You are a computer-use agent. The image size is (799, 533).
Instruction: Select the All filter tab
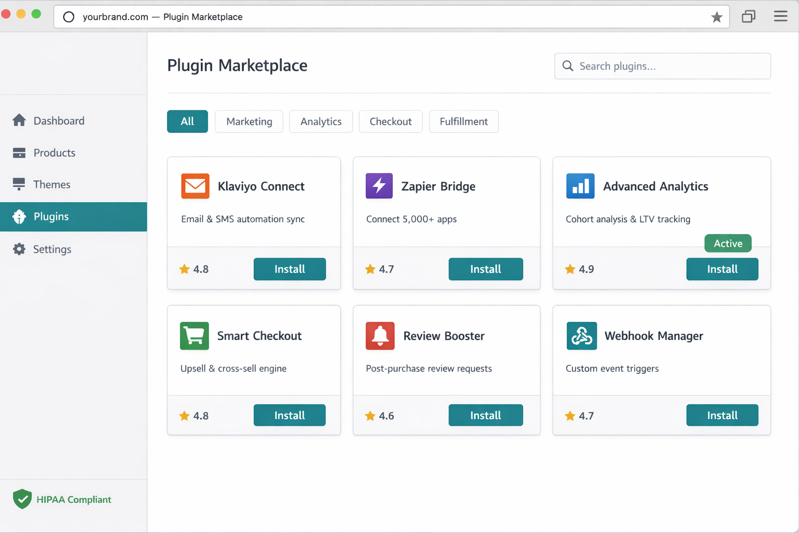coord(187,121)
